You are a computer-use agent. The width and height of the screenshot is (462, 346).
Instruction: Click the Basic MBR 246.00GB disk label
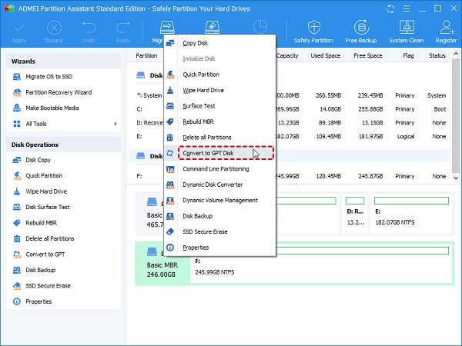pyautogui.click(x=162, y=270)
